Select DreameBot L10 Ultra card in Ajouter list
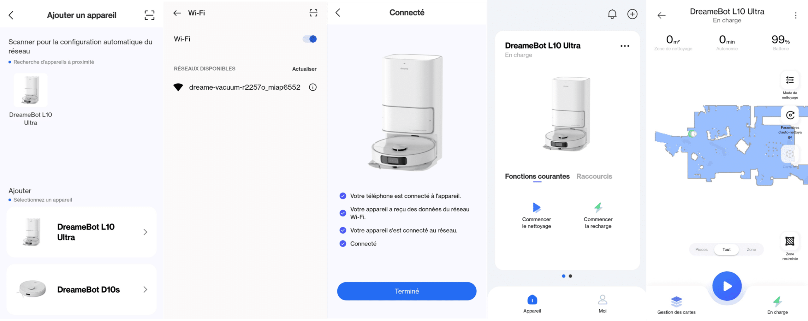The image size is (808, 321). (x=81, y=232)
